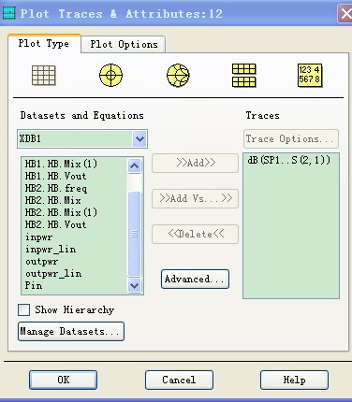Select the outpwr variable

pyautogui.click(x=42, y=262)
